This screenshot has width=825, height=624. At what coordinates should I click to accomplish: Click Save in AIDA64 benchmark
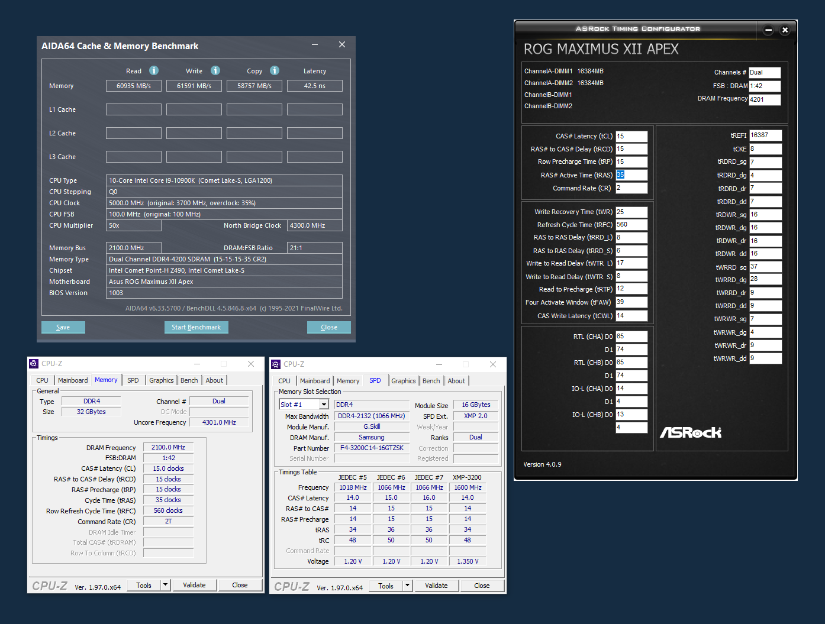pyautogui.click(x=63, y=327)
